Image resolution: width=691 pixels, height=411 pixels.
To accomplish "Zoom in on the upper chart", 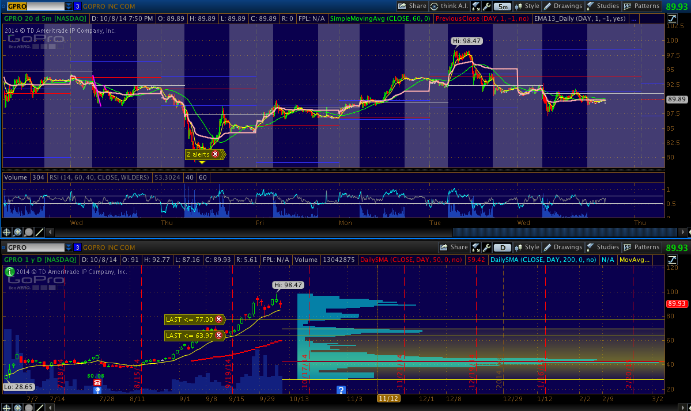I will 18,232.
